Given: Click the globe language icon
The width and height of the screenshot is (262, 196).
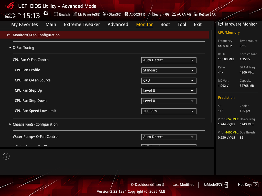Looking at the screenshot, I should pyautogui.click(x=56, y=14).
